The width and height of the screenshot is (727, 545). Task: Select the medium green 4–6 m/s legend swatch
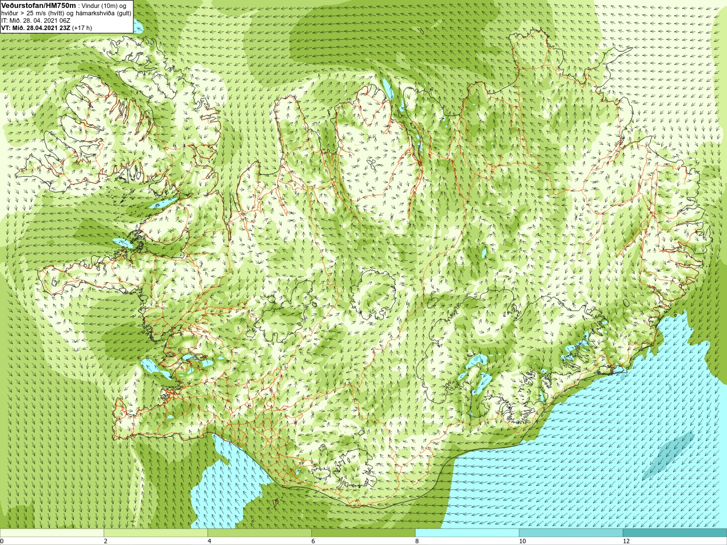click(x=260, y=533)
